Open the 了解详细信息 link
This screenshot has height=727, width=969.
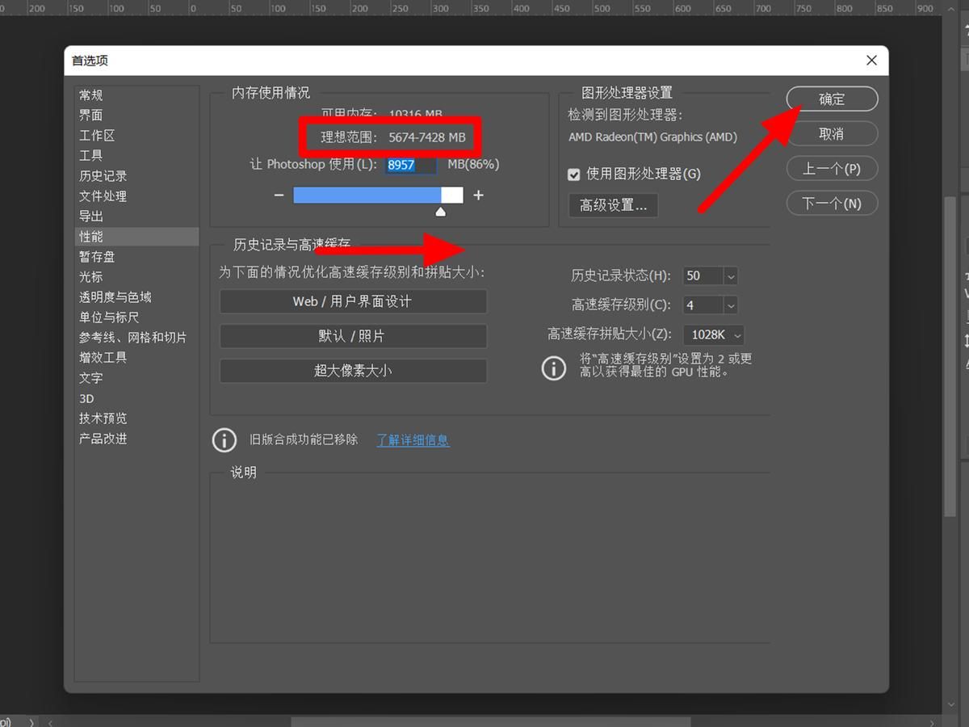[412, 439]
